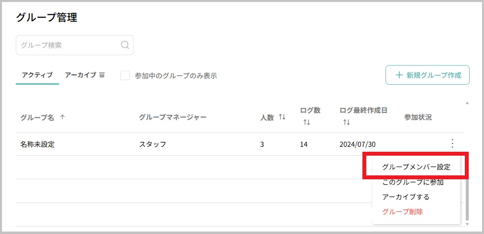Click the table scrollbar down arrow
Viewport: 484px width, 234px height.
pos(467,224)
